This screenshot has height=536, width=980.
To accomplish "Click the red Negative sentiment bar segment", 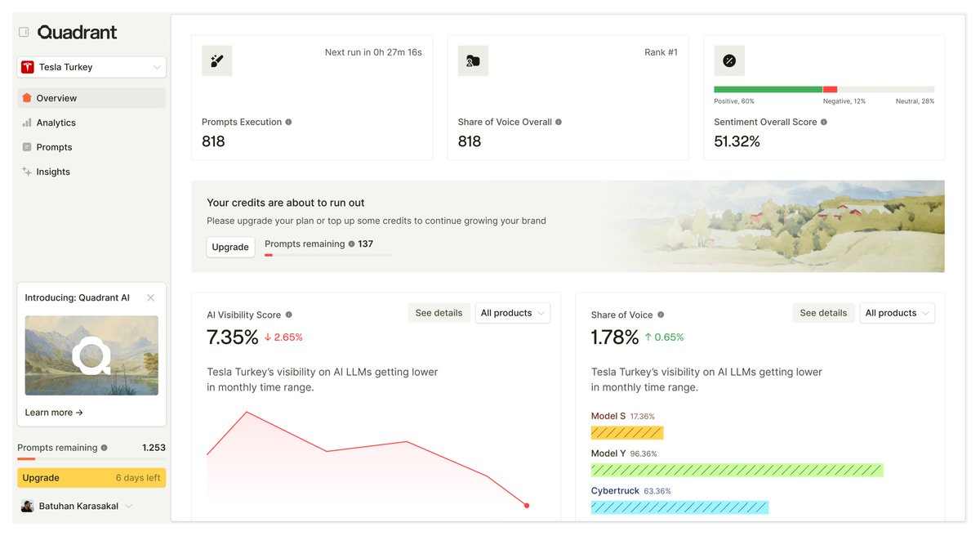I will [x=830, y=89].
